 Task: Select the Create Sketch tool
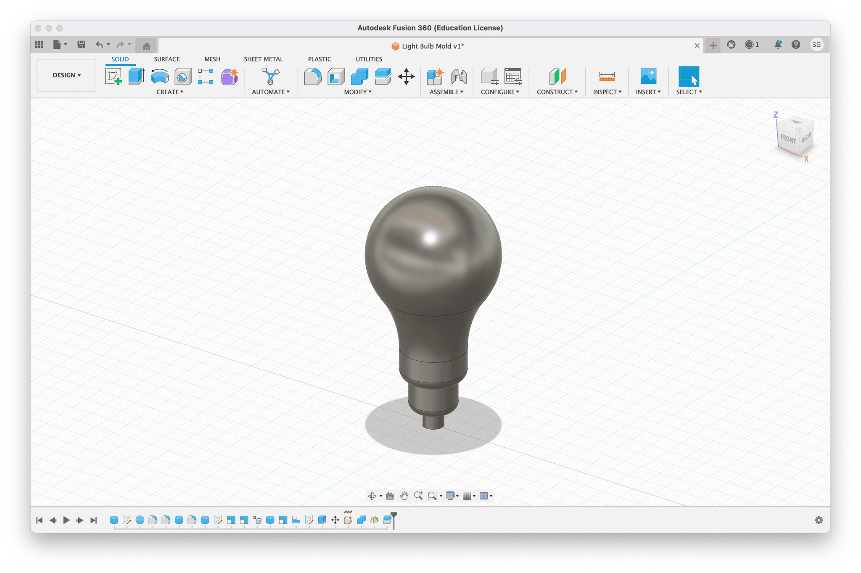[x=113, y=77]
